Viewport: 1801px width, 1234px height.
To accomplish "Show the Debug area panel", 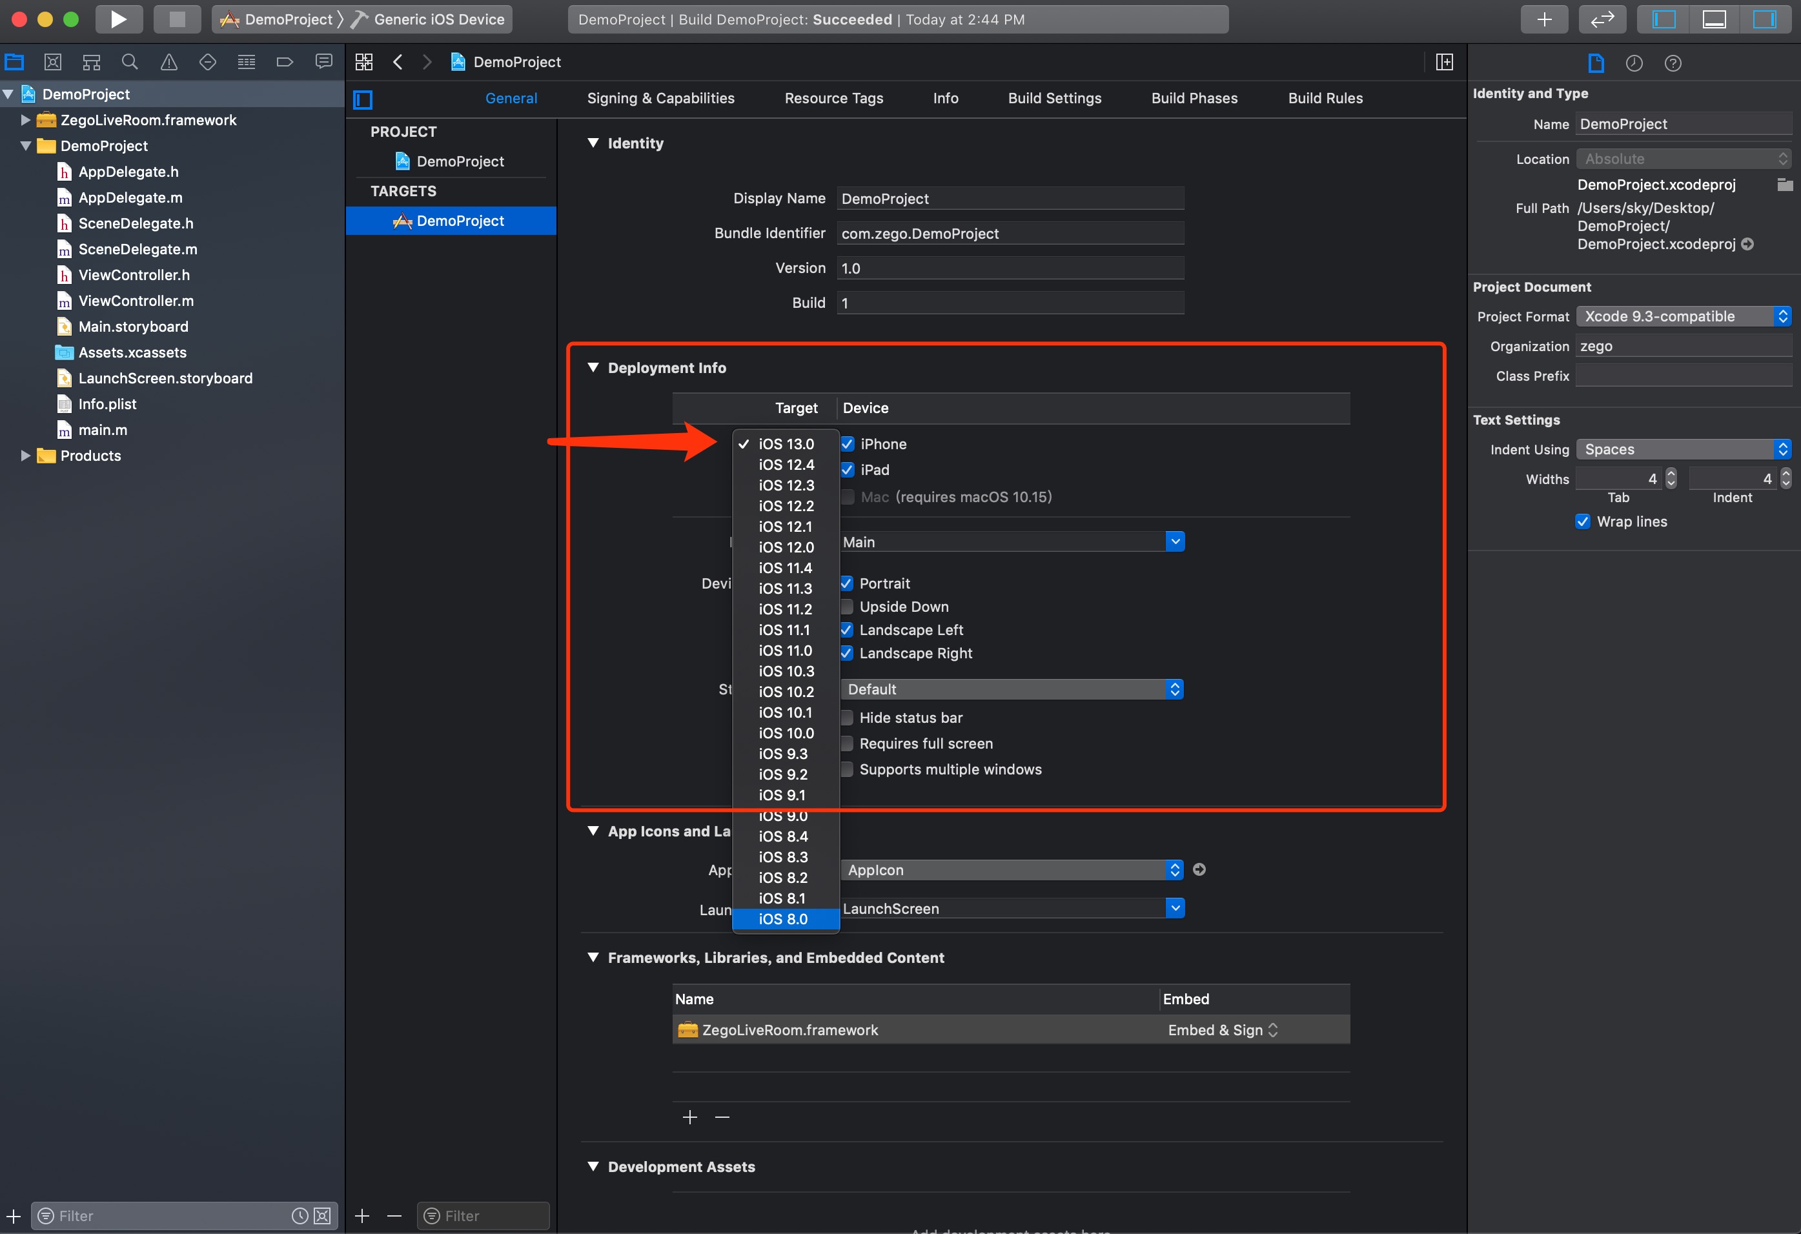I will click(1713, 19).
